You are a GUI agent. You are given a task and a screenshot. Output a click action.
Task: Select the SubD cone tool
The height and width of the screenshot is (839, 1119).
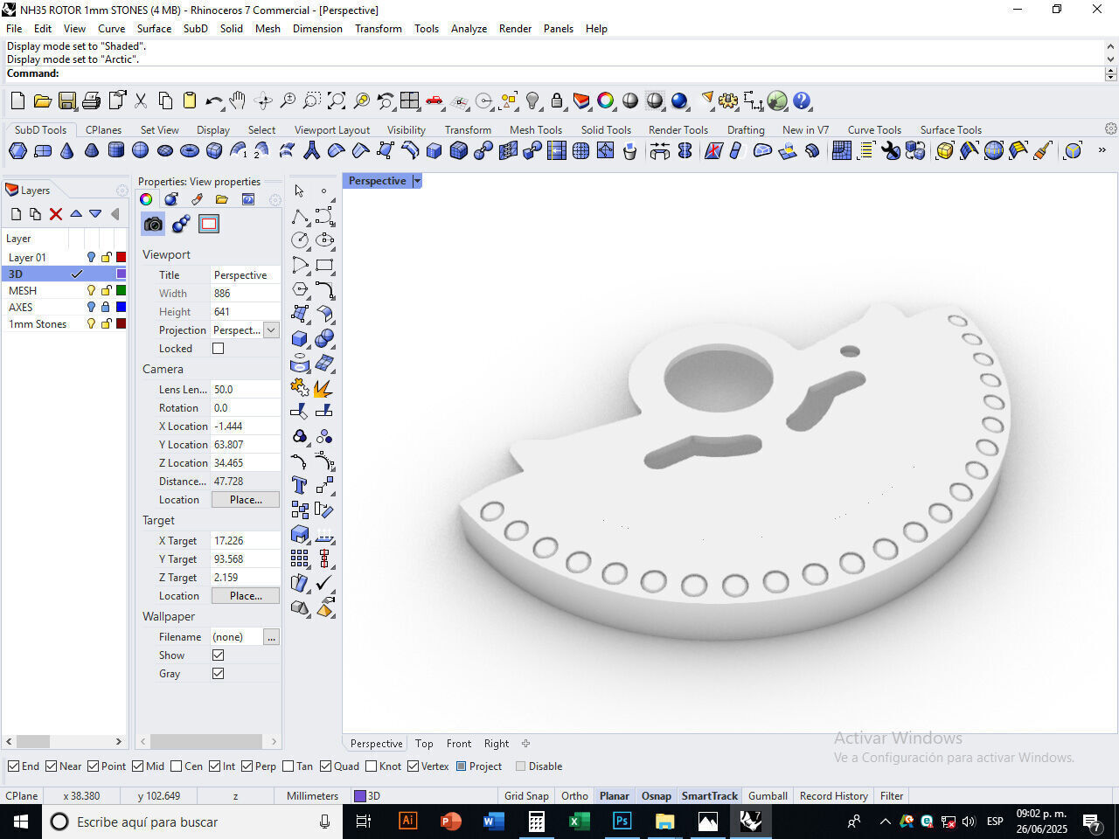[66, 150]
